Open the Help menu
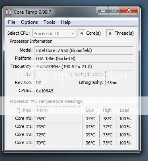 [66, 22]
